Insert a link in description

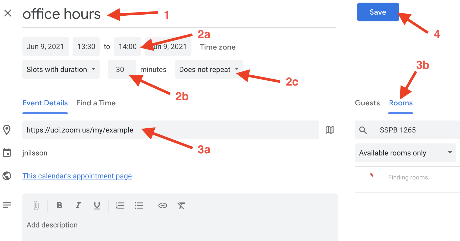pyautogui.click(x=163, y=206)
